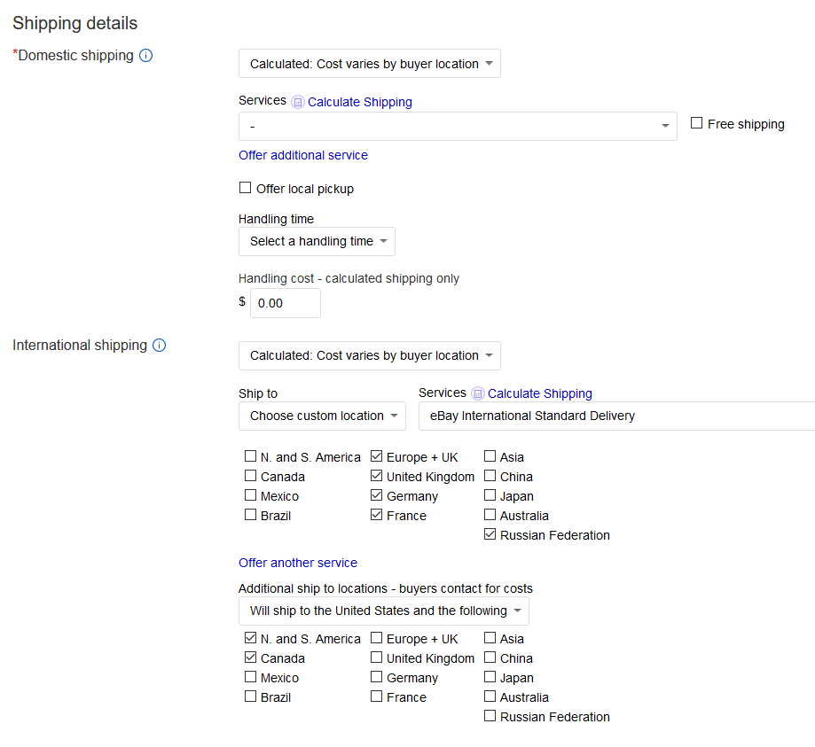This screenshot has height=747, width=815.
Task: Click the Offer additional service link
Action: click(x=303, y=155)
